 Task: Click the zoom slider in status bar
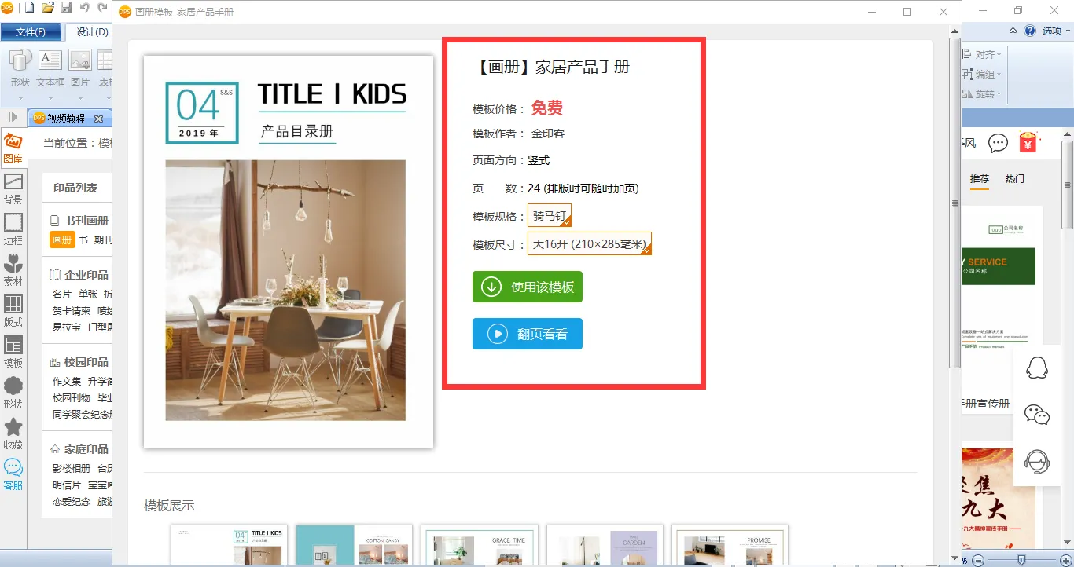click(1021, 560)
